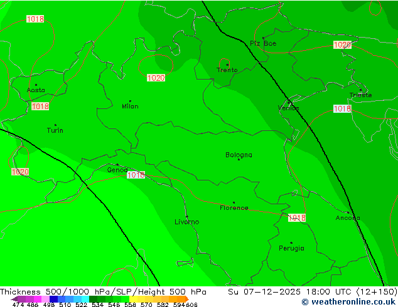Click the city dot marker for Bologna

point(239,159)
